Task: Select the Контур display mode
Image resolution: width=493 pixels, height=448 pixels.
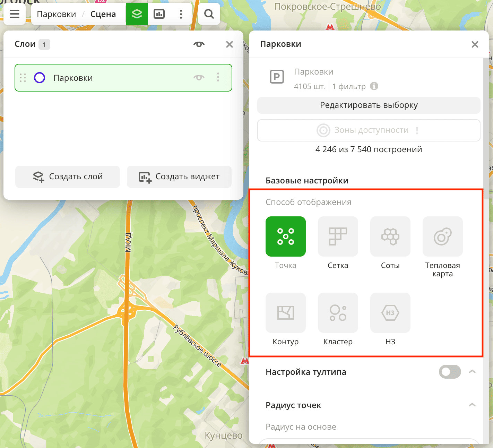Action: (x=285, y=313)
